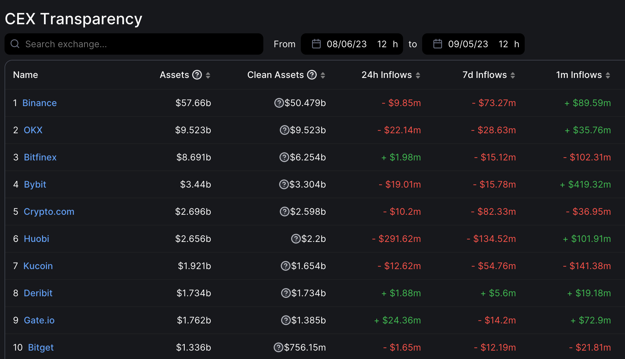Click help icon beside Bitfinex clean assets
This screenshot has width=625, height=359.
[x=284, y=157]
